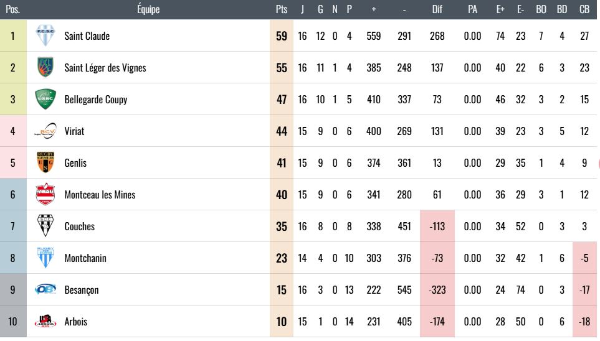Open the Montceau les Mines team link
This screenshot has width=600, height=341.
[100, 195]
